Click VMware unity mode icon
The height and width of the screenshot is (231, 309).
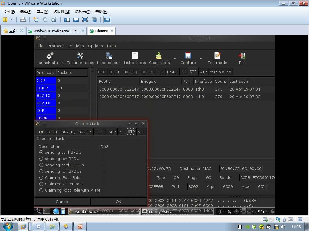(x=94, y=20)
